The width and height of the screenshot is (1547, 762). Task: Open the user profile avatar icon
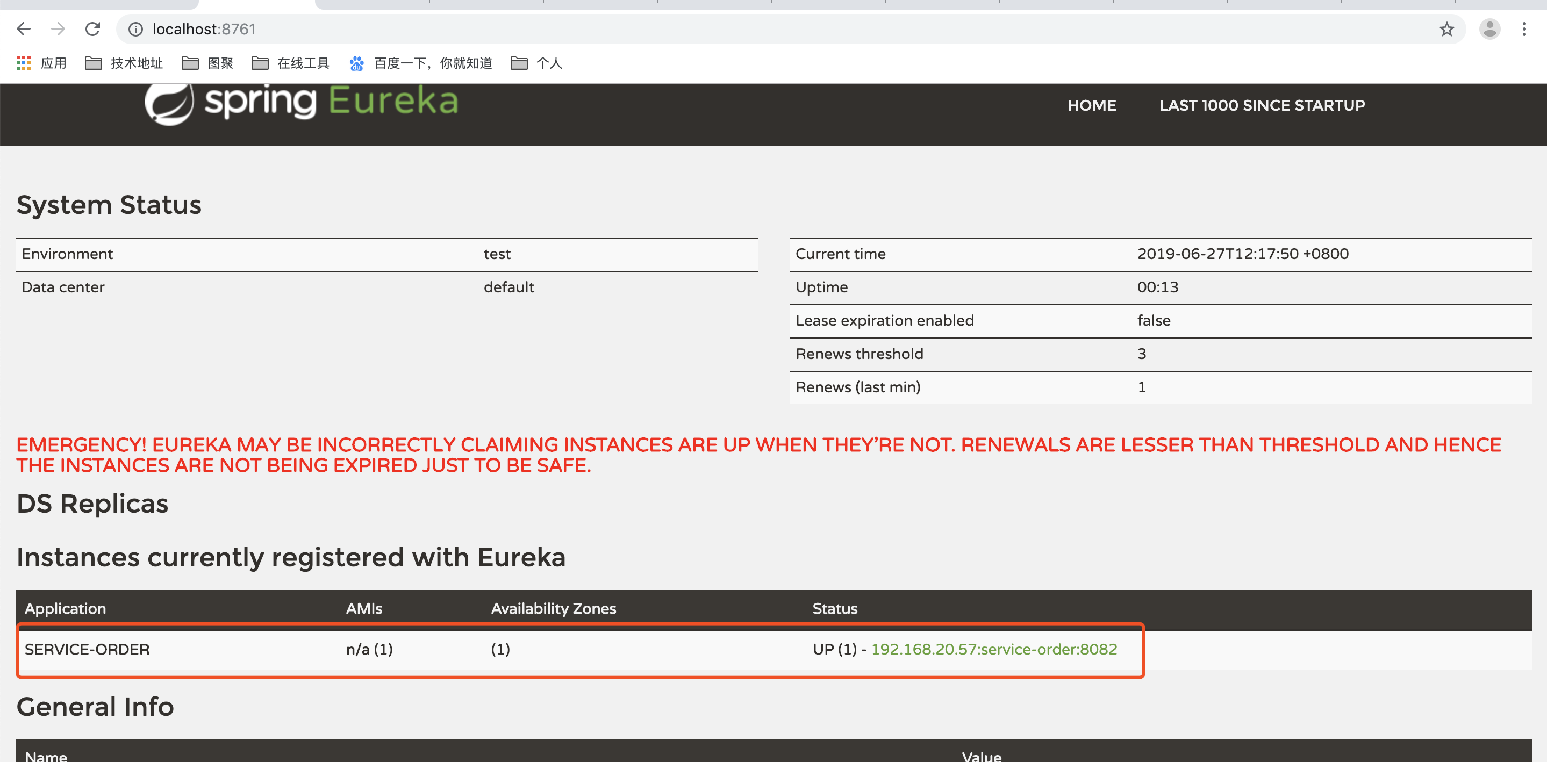pyautogui.click(x=1489, y=29)
